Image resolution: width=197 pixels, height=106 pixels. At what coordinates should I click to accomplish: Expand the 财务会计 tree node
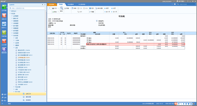tap(10, 11)
